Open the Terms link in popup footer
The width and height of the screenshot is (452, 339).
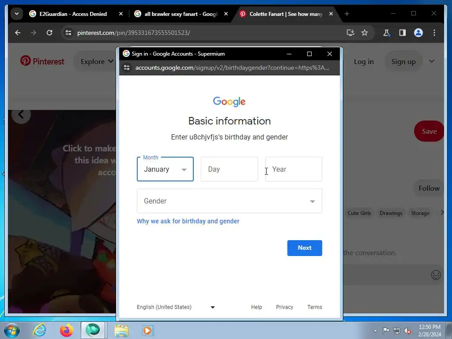[314, 307]
